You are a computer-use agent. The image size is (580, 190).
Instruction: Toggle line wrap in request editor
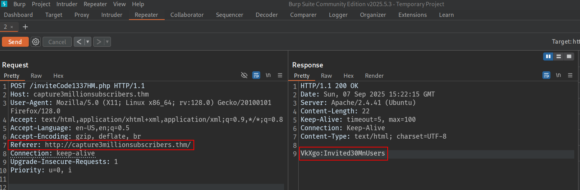coord(256,75)
